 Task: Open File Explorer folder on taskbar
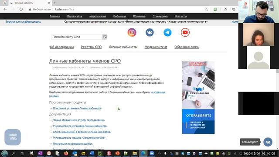[x=135, y=153]
